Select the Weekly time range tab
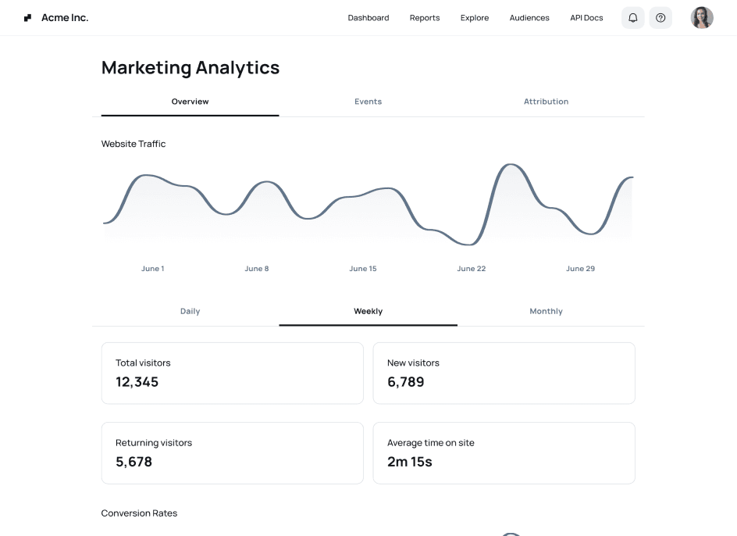Screen dimensions: 737x536 point(368,311)
